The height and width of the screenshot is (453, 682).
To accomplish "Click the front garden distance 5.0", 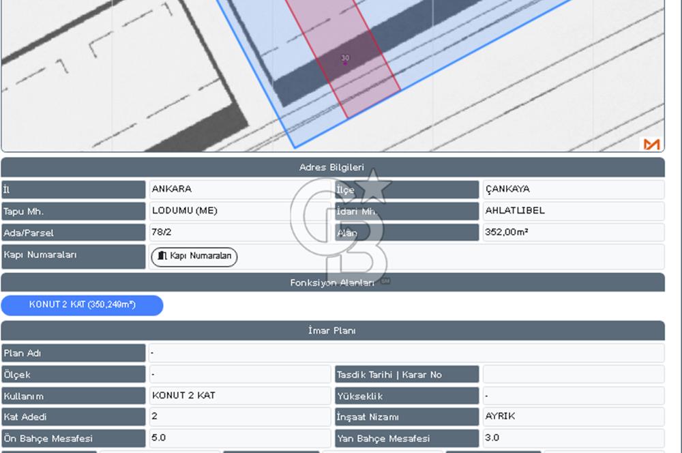I will tap(158, 438).
